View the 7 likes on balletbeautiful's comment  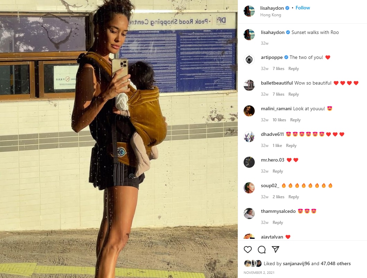(278, 94)
